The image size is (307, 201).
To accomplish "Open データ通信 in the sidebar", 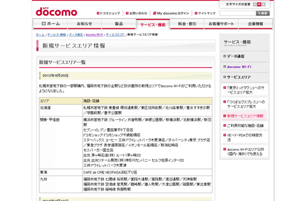I will click(236, 56).
